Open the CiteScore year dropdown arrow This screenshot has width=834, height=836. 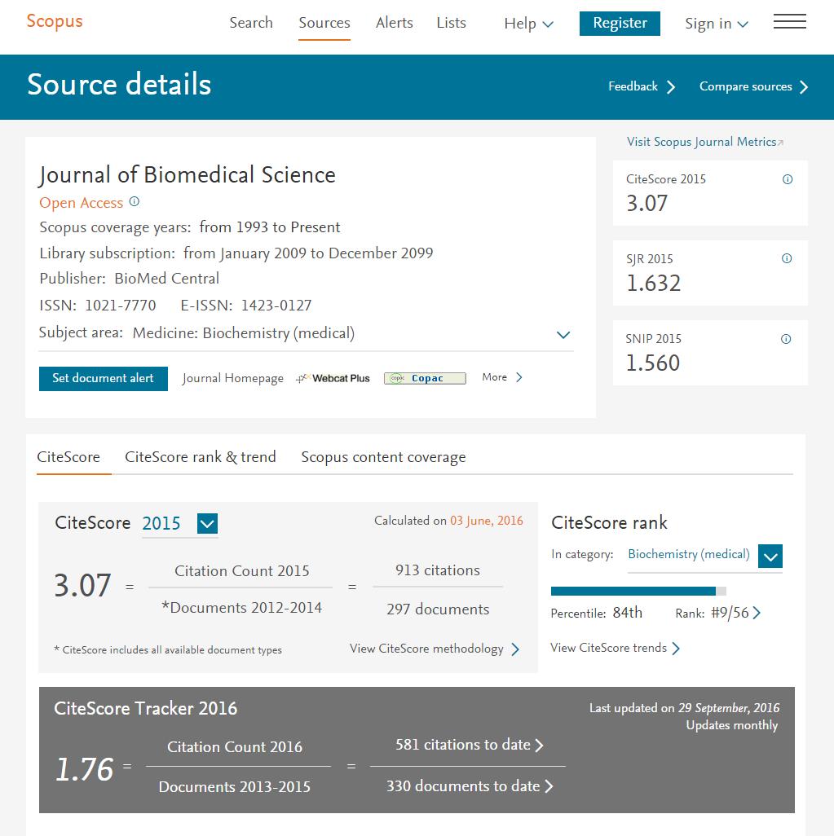point(207,523)
